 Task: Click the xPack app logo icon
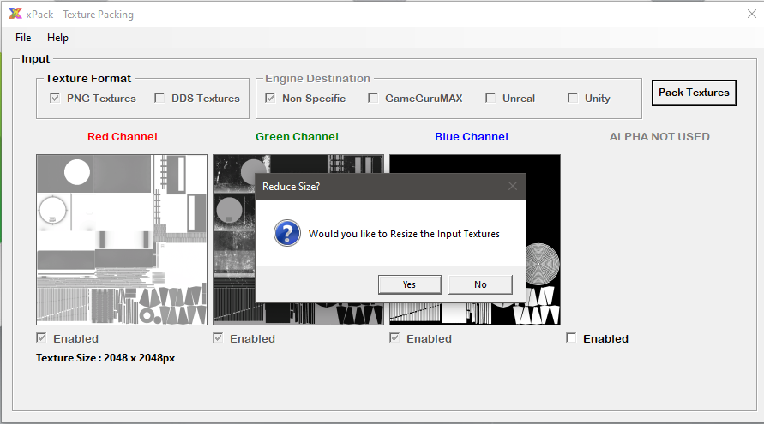pos(15,14)
